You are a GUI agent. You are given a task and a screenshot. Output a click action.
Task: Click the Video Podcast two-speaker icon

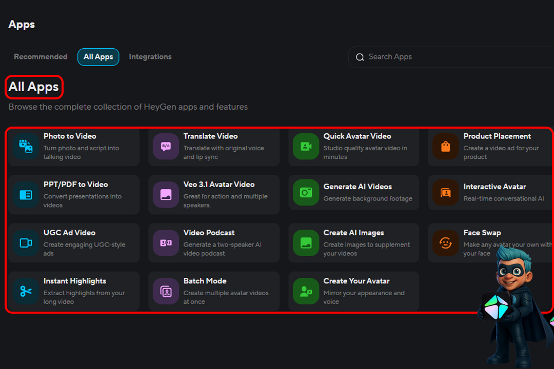(x=166, y=243)
